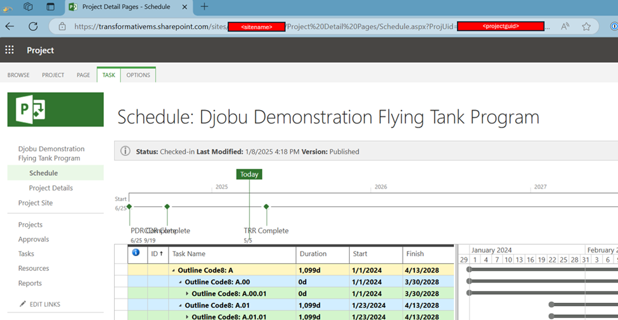Click the site lock icon in address bar

(x=62, y=27)
